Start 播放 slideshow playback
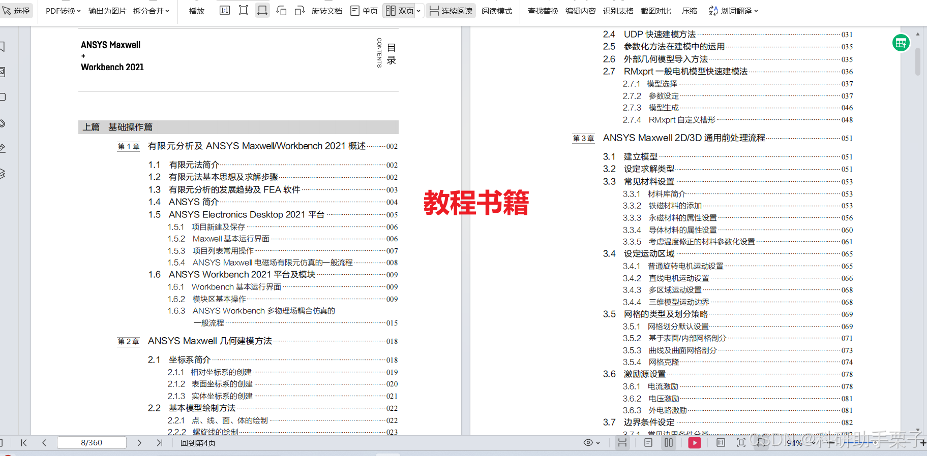927x456 pixels. click(197, 11)
